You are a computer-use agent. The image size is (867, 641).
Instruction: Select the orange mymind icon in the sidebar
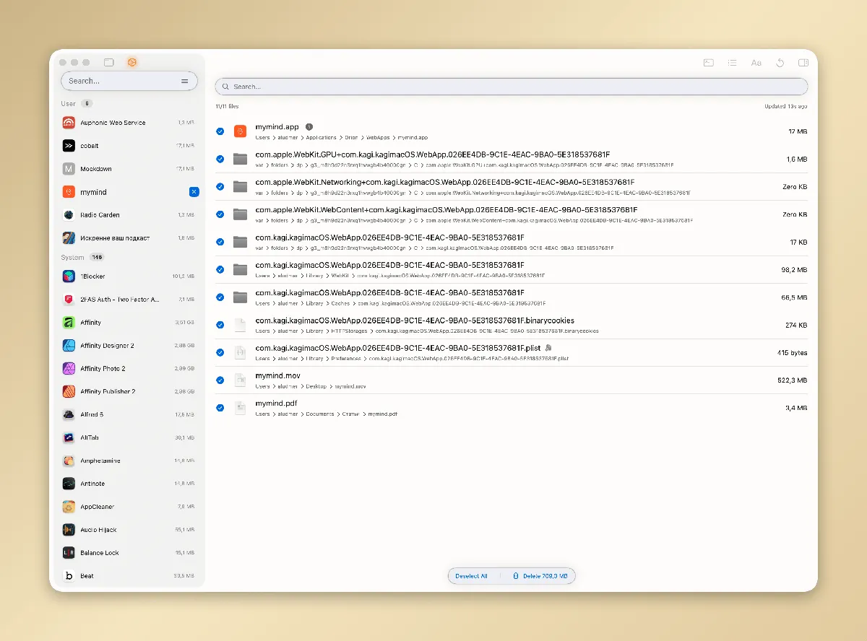point(69,191)
